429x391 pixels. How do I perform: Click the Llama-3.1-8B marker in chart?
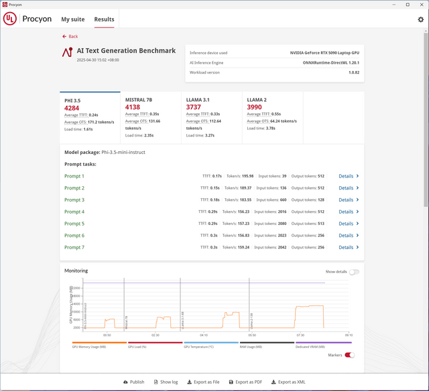coord(180,305)
